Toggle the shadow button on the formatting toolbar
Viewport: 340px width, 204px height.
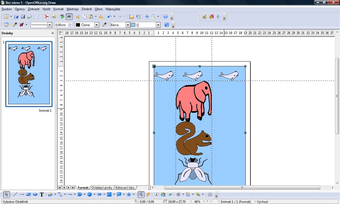pos(167,25)
